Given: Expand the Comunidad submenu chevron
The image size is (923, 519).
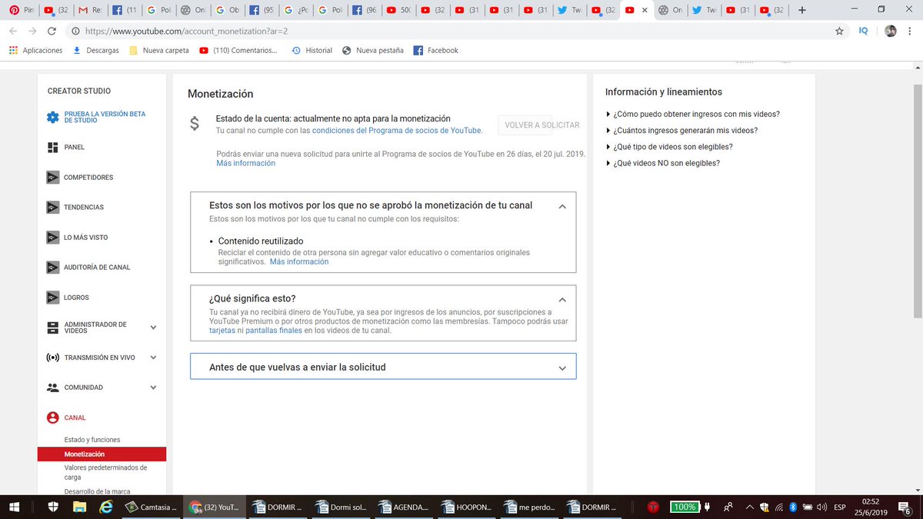Looking at the screenshot, I should coord(153,388).
